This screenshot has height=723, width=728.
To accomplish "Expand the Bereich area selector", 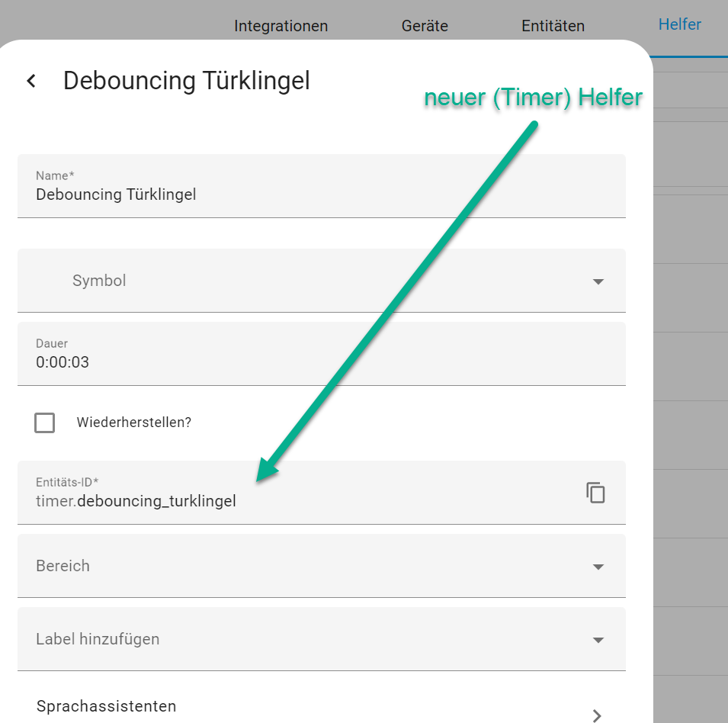I will coord(321,566).
